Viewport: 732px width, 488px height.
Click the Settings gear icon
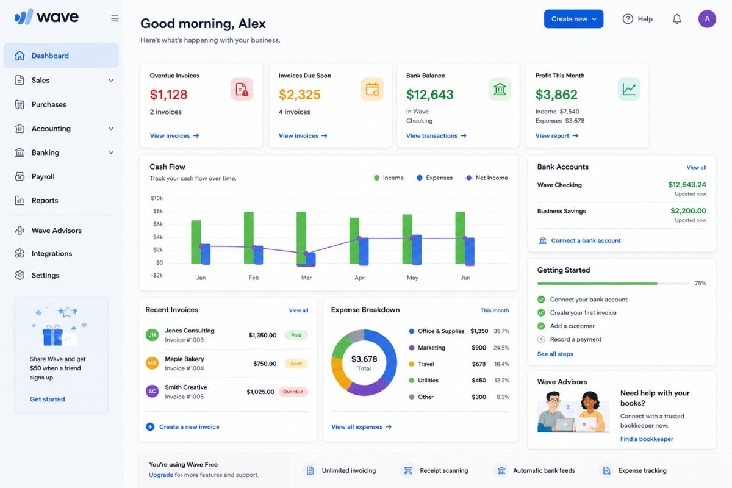(20, 275)
